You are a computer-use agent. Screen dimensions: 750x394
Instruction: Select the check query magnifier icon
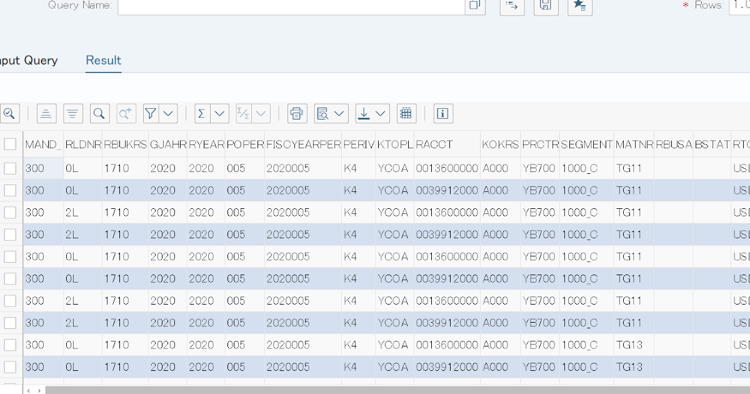[9, 113]
